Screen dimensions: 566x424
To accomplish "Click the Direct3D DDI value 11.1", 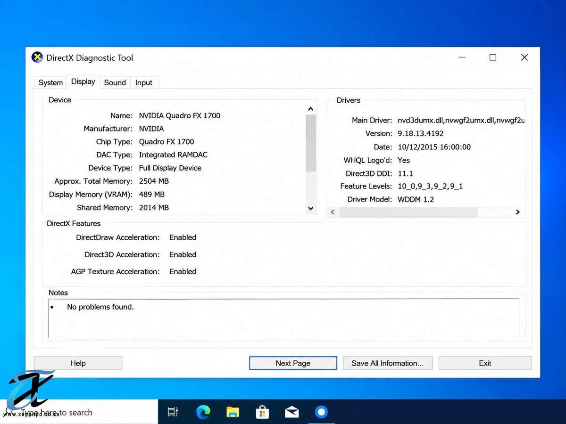I will [x=405, y=173].
